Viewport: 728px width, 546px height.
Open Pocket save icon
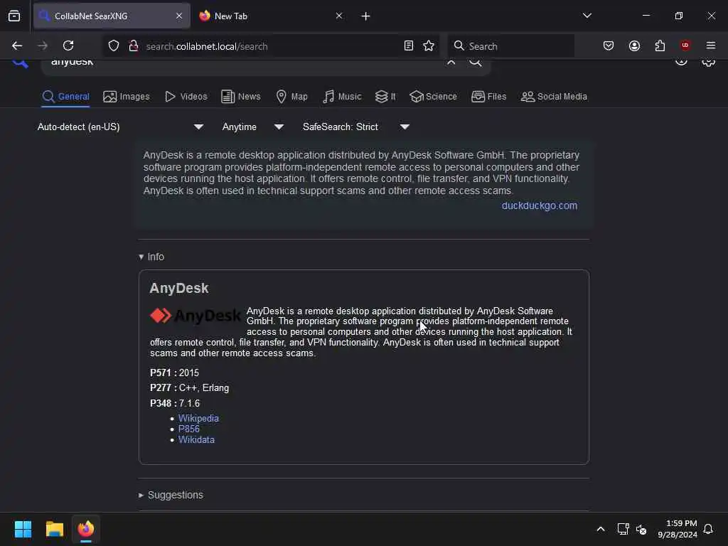[609, 45]
